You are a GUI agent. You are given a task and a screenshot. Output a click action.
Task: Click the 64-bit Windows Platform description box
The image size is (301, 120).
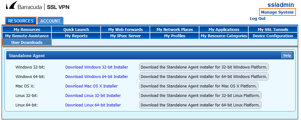pyautogui.click(x=204, y=76)
